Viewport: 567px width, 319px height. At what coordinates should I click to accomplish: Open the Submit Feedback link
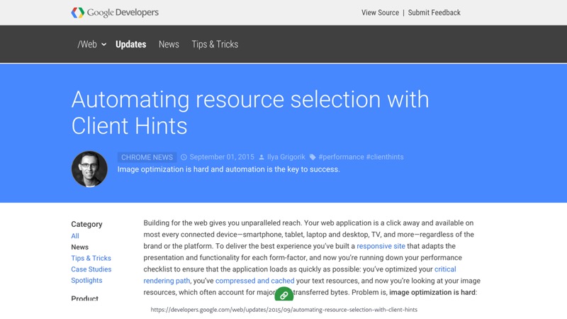434,13
